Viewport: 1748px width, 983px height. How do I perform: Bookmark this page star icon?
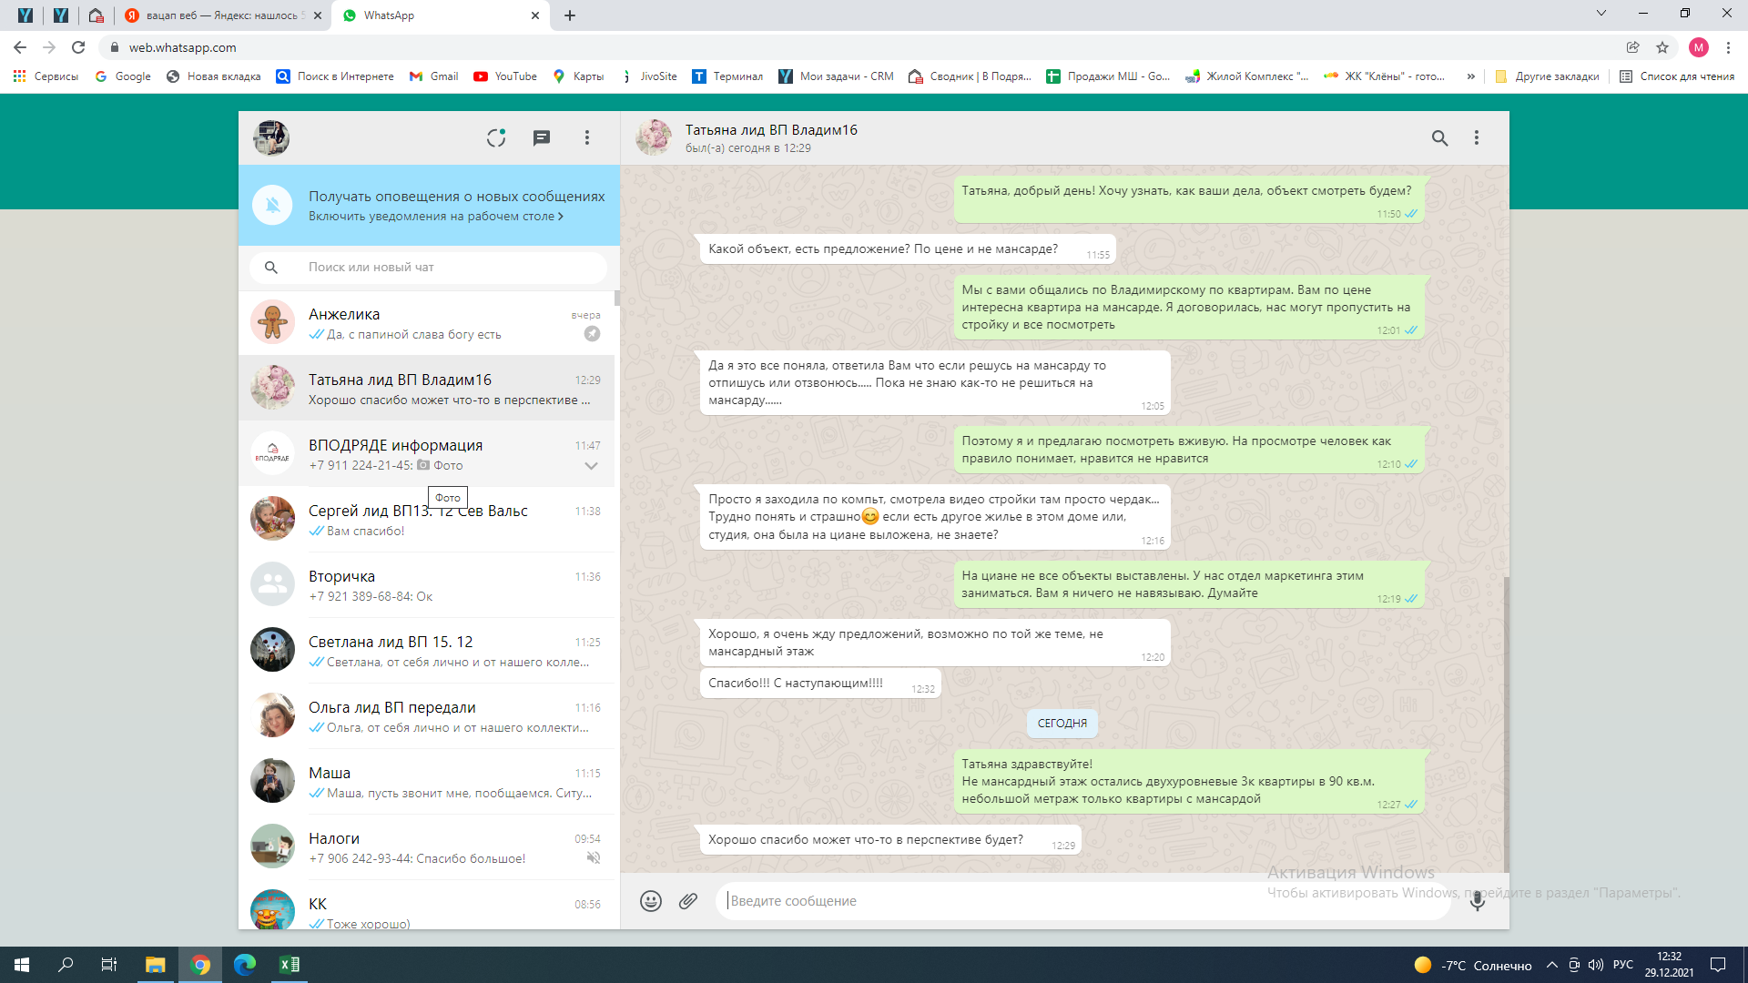point(1662,47)
